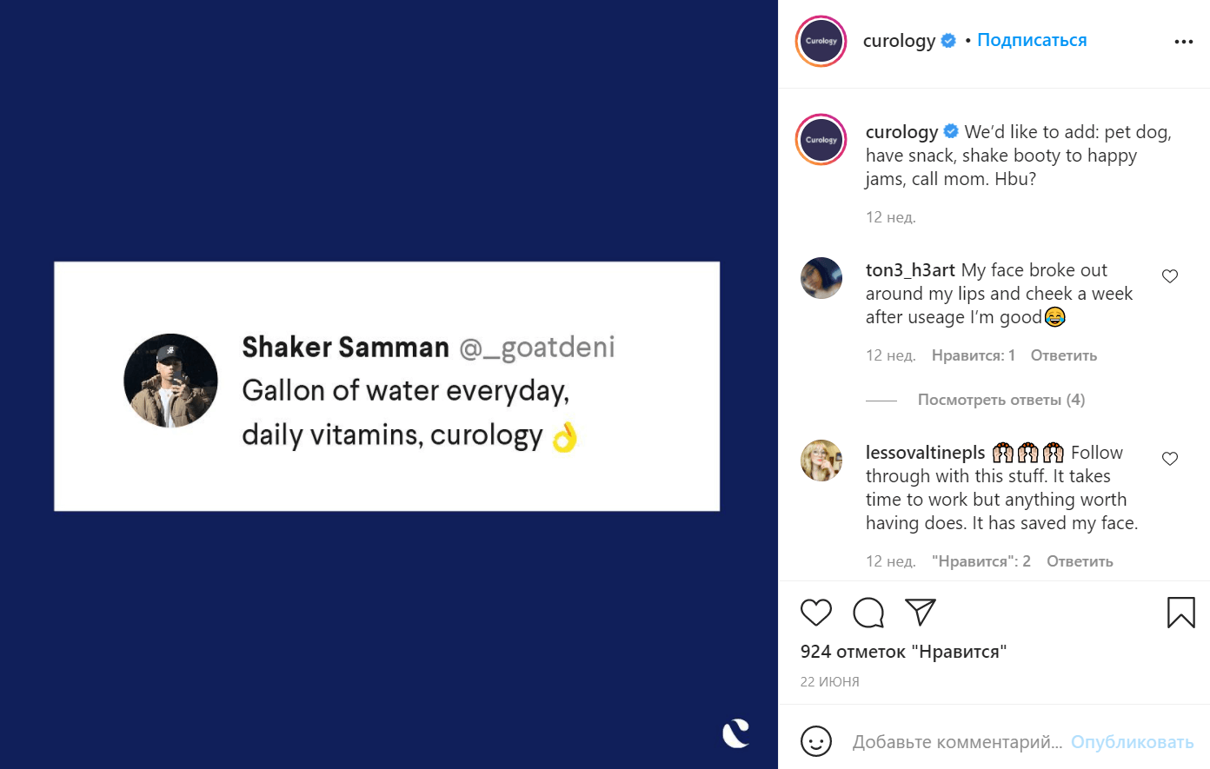
Task: Reply to lessovaltinepls with "Ответить"
Action: [1080, 561]
